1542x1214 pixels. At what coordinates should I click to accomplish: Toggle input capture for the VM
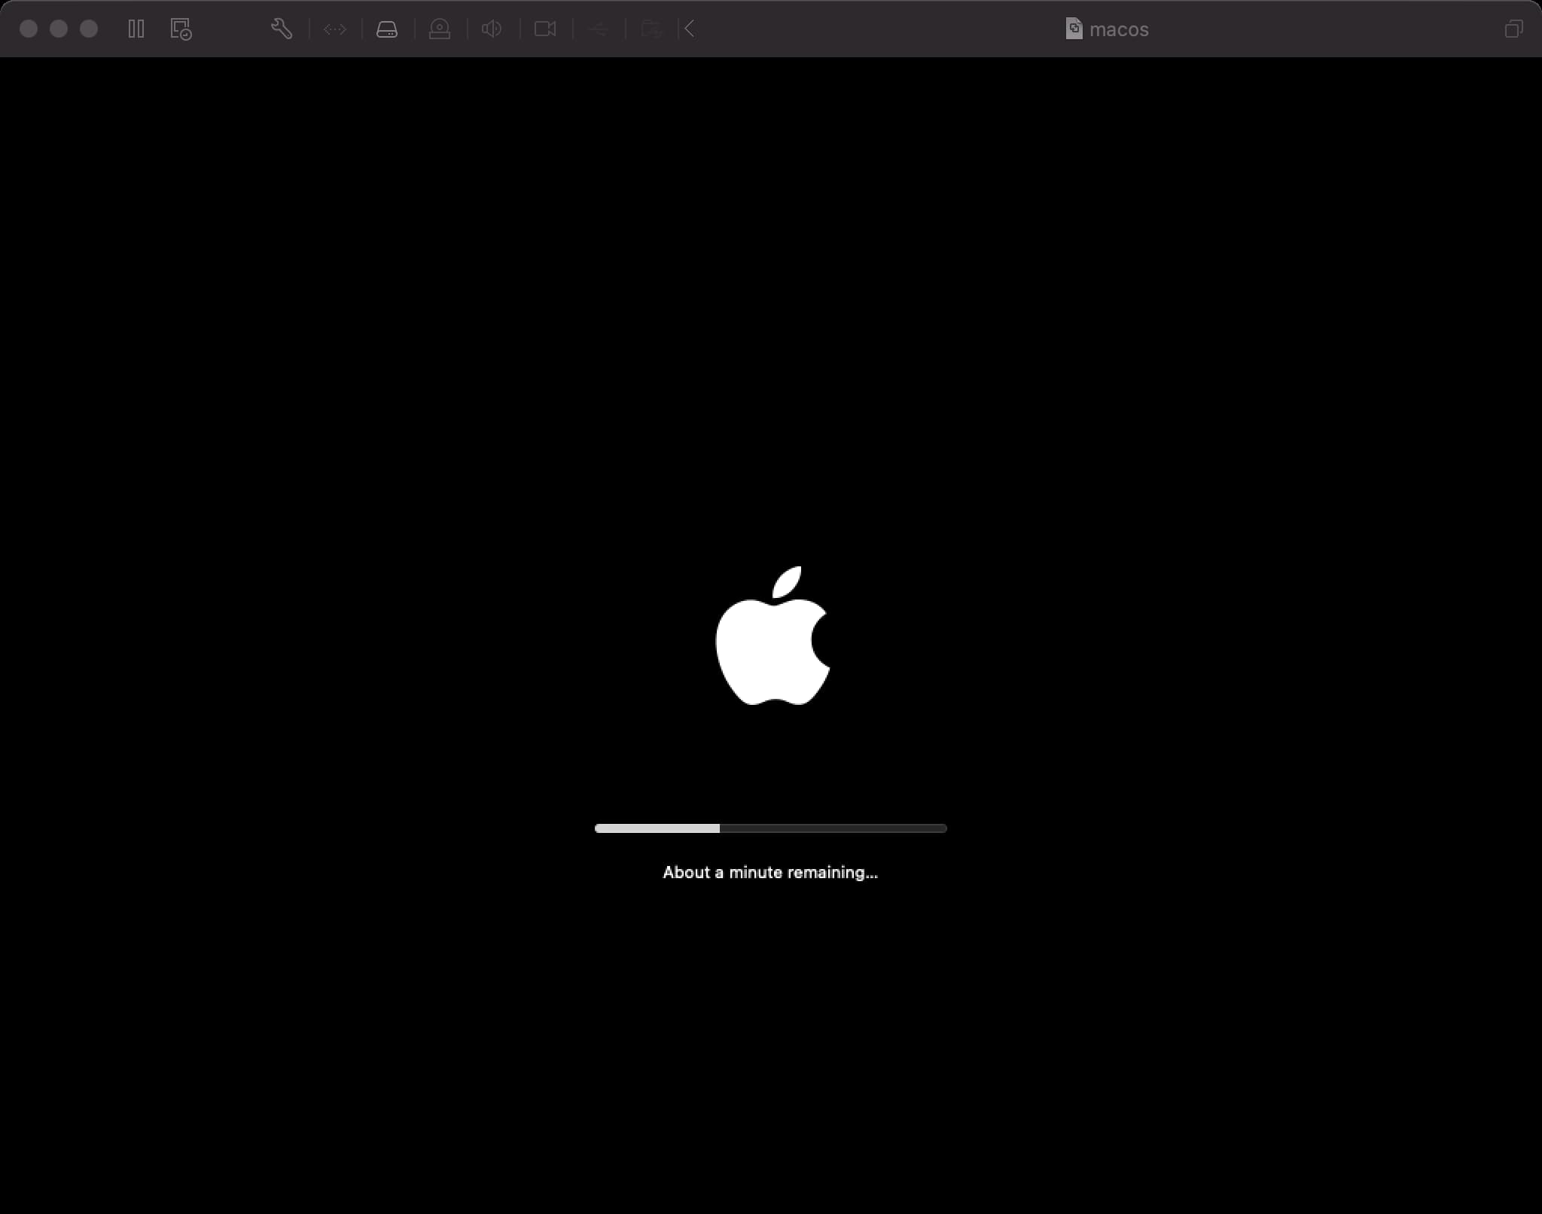point(440,29)
